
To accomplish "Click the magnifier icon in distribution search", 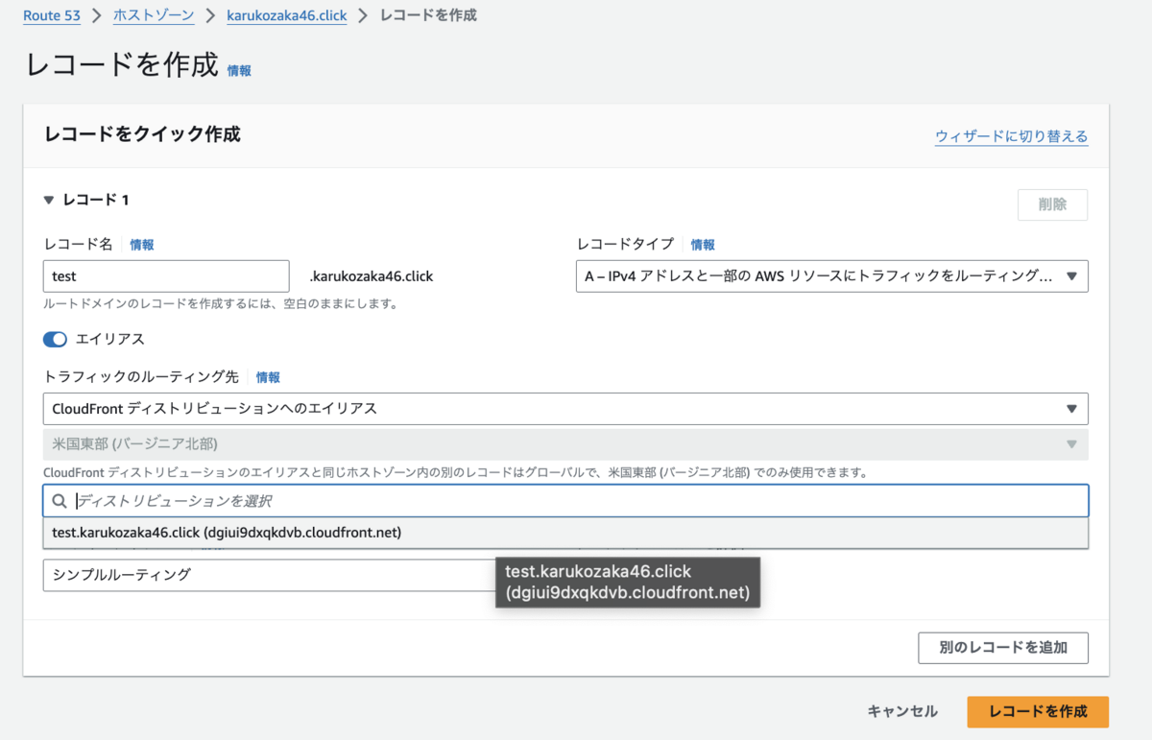I will tap(60, 501).
